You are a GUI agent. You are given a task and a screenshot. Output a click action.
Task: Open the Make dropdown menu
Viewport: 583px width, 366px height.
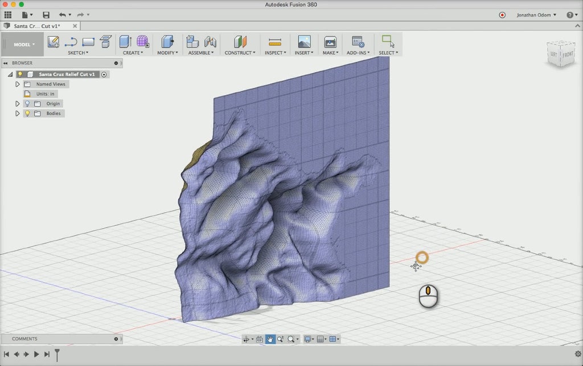tap(329, 52)
